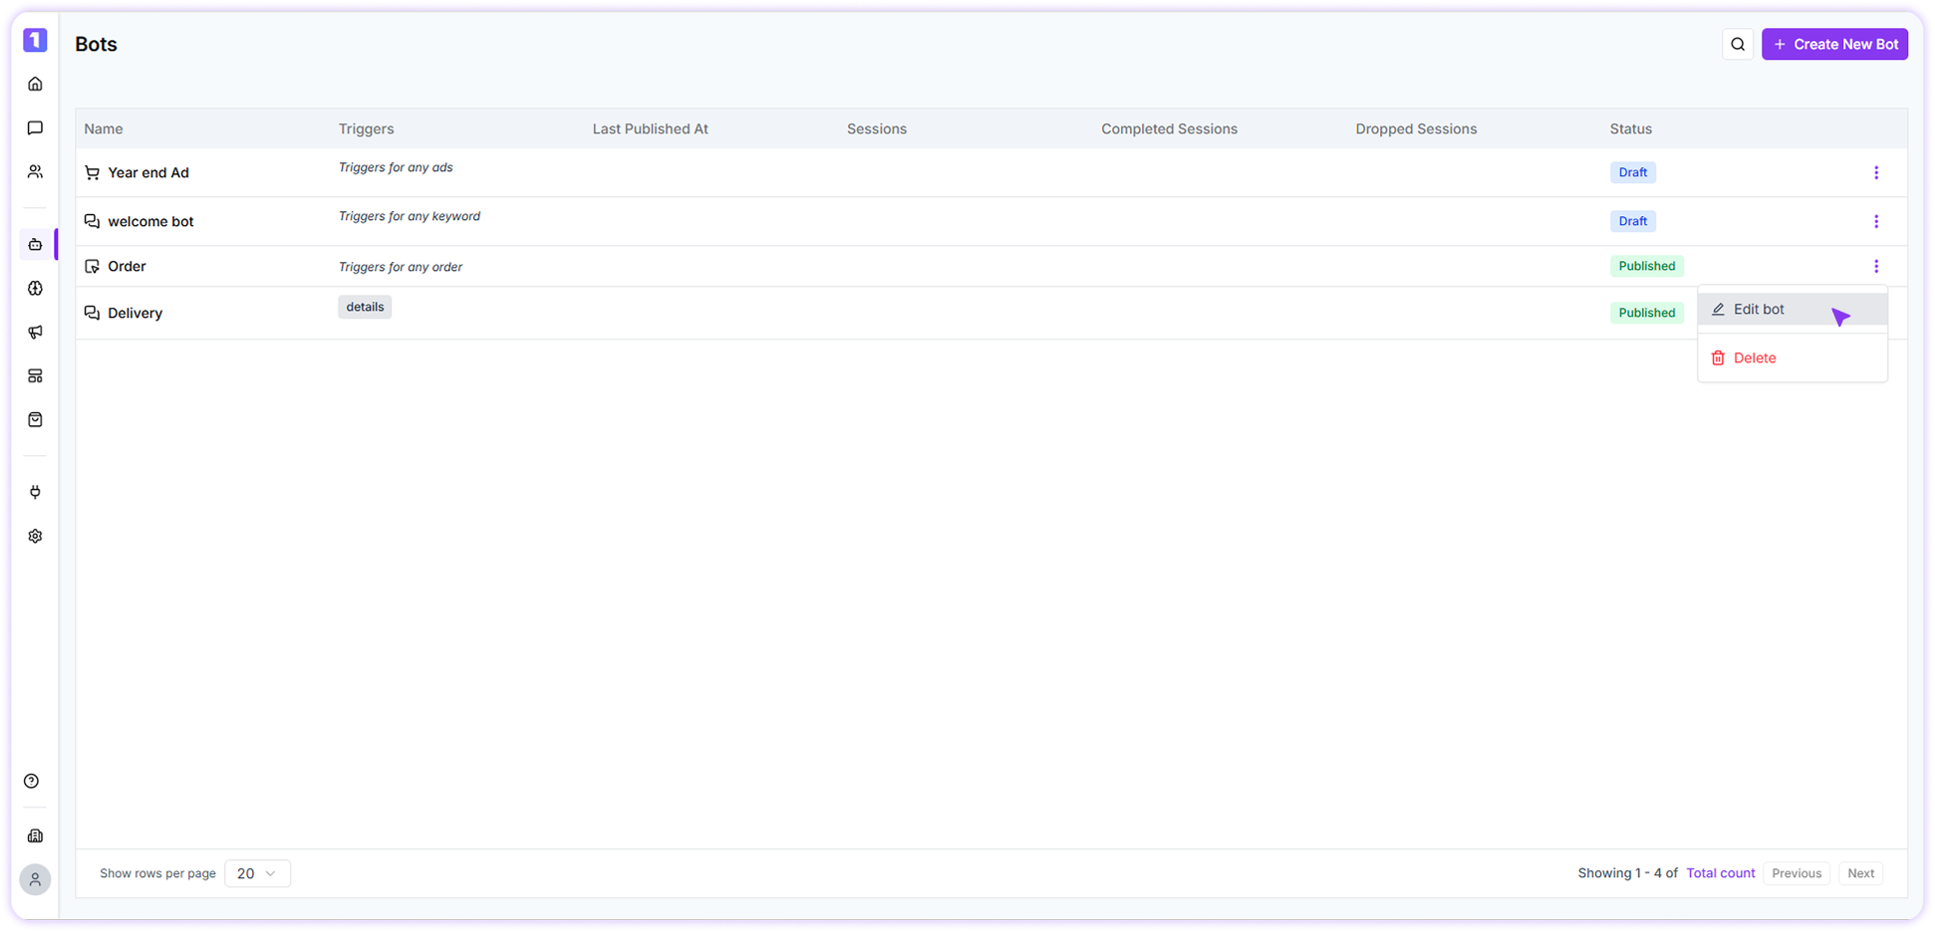This screenshot has width=1935, height=932.
Task: Open the Bots section icon
Action: tap(35, 244)
